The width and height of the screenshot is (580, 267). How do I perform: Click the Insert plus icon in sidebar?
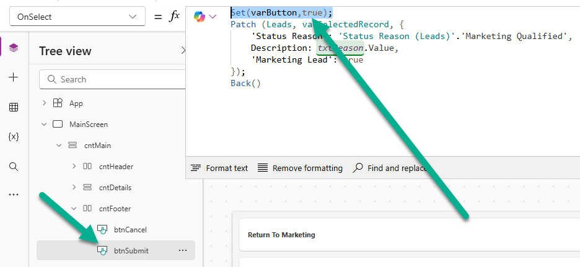14,77
